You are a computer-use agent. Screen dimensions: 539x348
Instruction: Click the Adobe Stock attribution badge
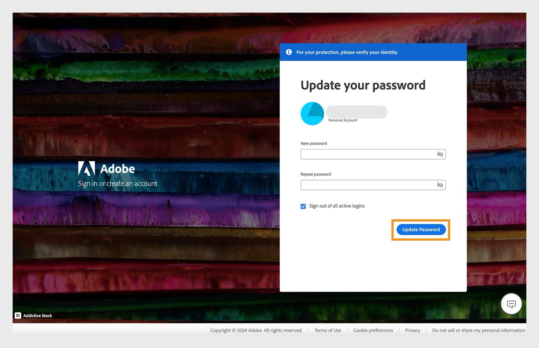coord(18,316)
